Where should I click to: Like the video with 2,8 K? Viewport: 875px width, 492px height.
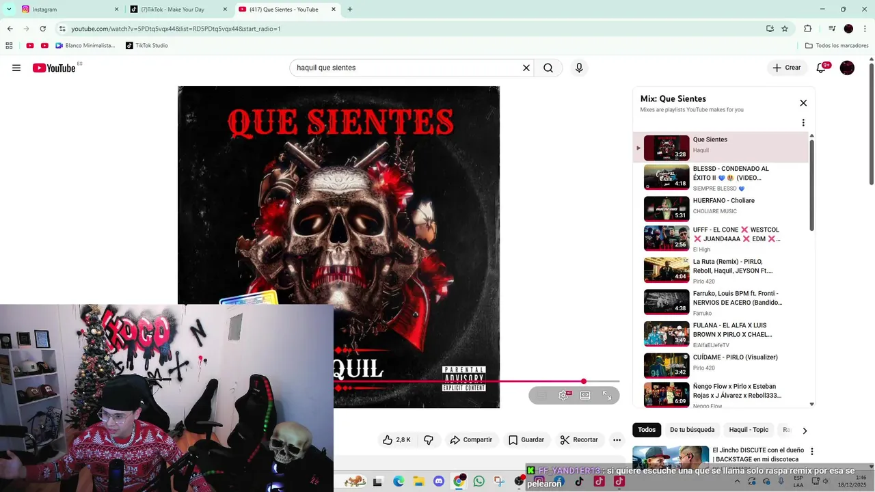(396, 440)
